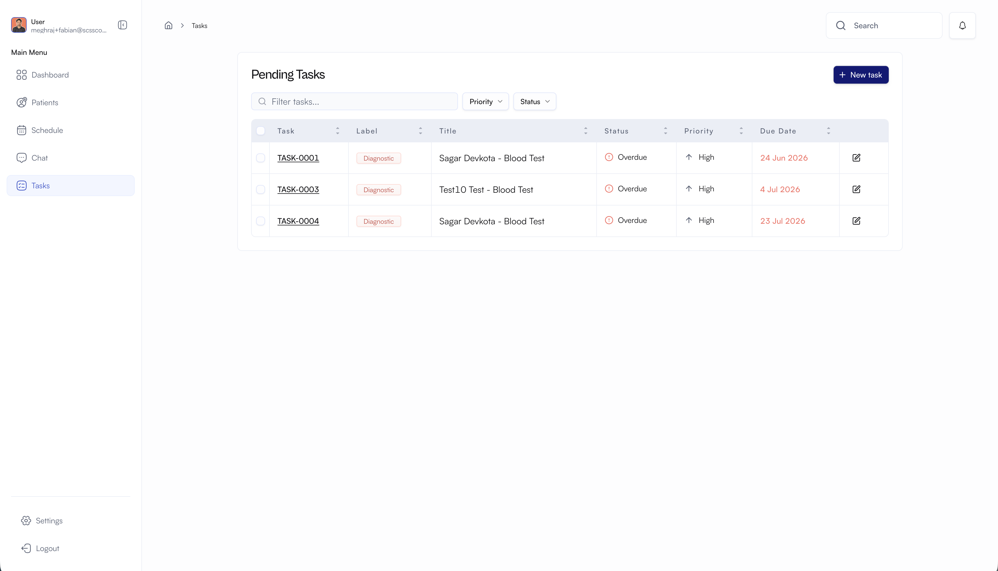Go to the Patients menu item
This screenshot has width=998, height=571.
[71, 102]
